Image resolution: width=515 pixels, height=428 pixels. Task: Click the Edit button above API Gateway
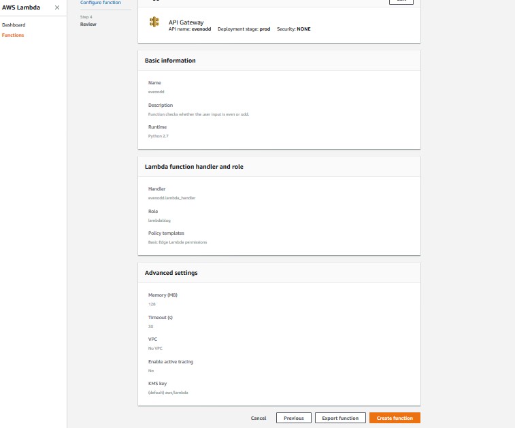pyautogui.click(x=401, y=1)
